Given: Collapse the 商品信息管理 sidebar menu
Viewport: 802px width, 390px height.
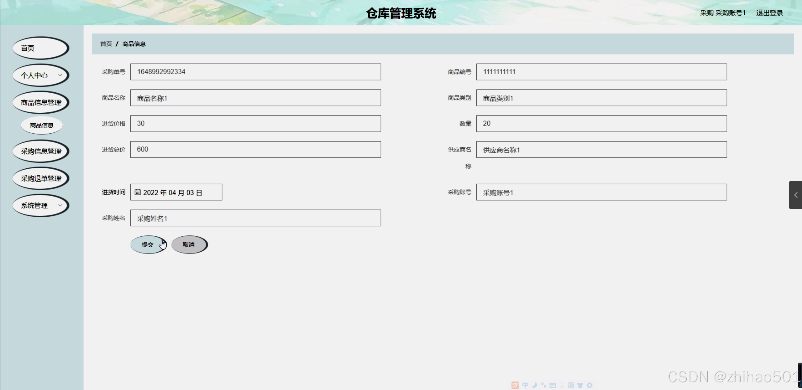Looking at the screenshot, I should [40, 102].
